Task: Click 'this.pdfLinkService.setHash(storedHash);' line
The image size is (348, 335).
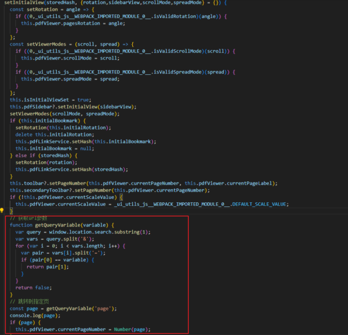Action: pos(72,169)
